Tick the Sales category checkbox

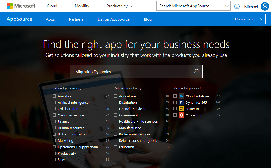pos(54,160)
